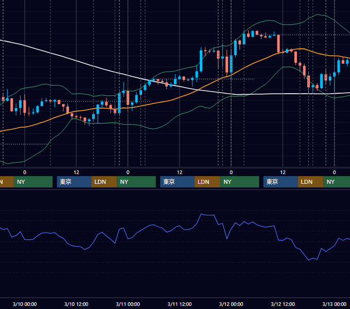Select the 東京 session block on 3/10
Screen dimensions: 350x309
point(74,182)
